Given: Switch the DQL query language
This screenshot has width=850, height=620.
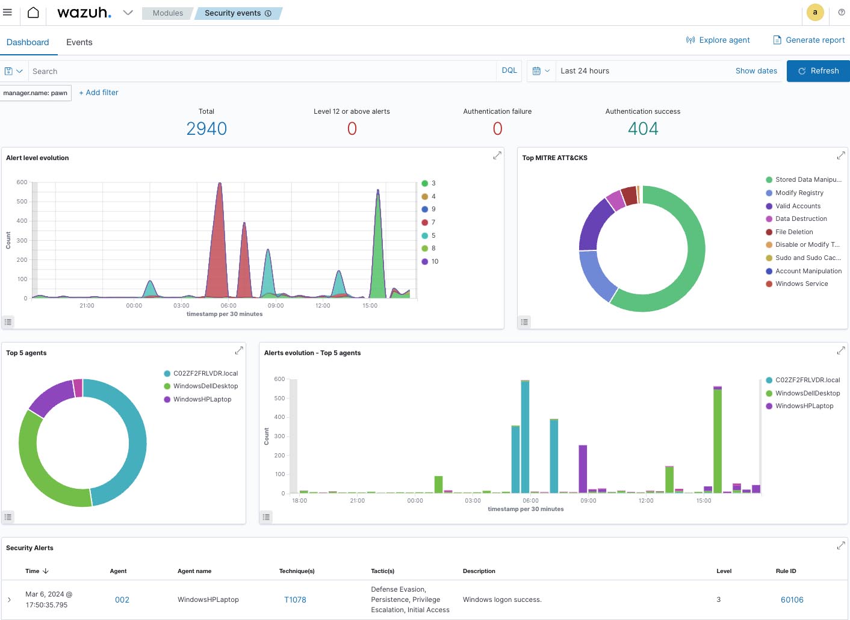Looking at the screenshot, I should coord(509,70).
